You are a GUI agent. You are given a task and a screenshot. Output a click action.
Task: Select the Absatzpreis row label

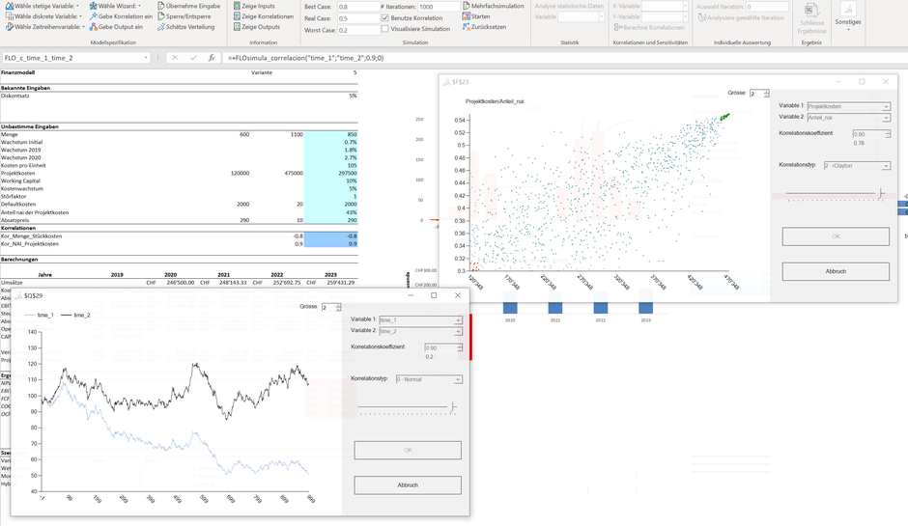(15, 220)
